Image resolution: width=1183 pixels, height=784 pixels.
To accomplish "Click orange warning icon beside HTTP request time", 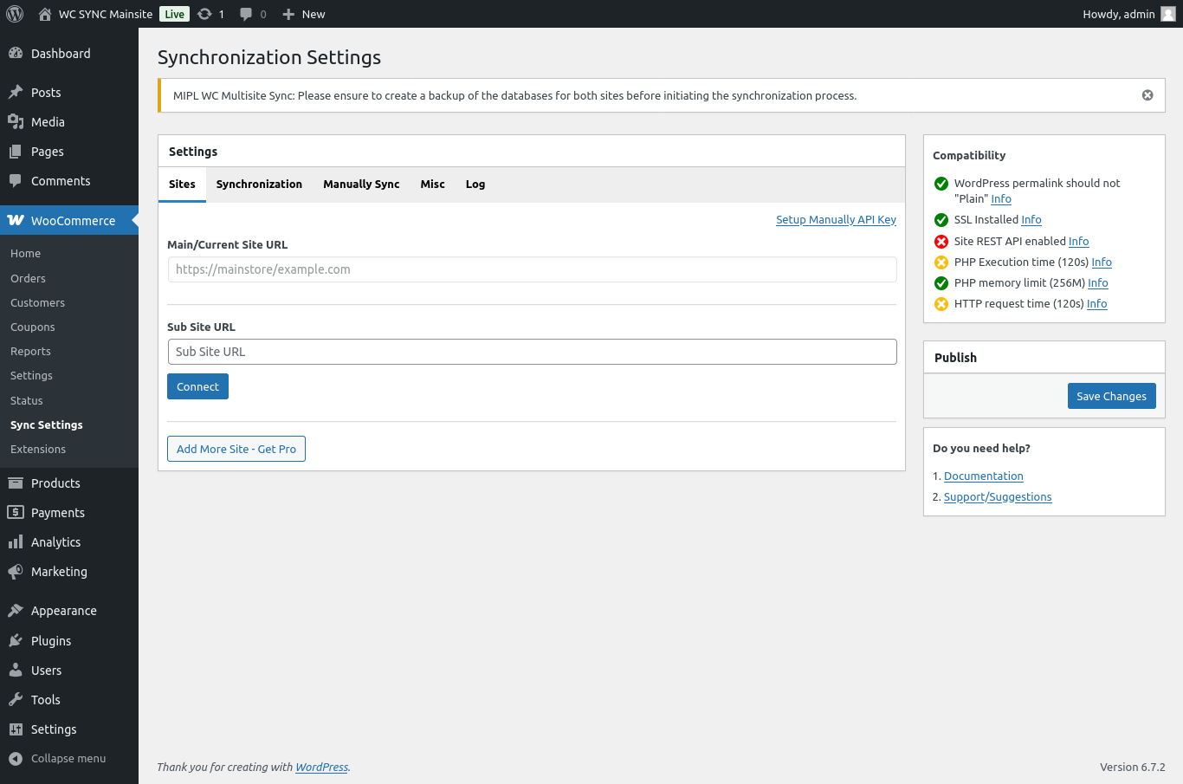I will [x=941, y=304].
